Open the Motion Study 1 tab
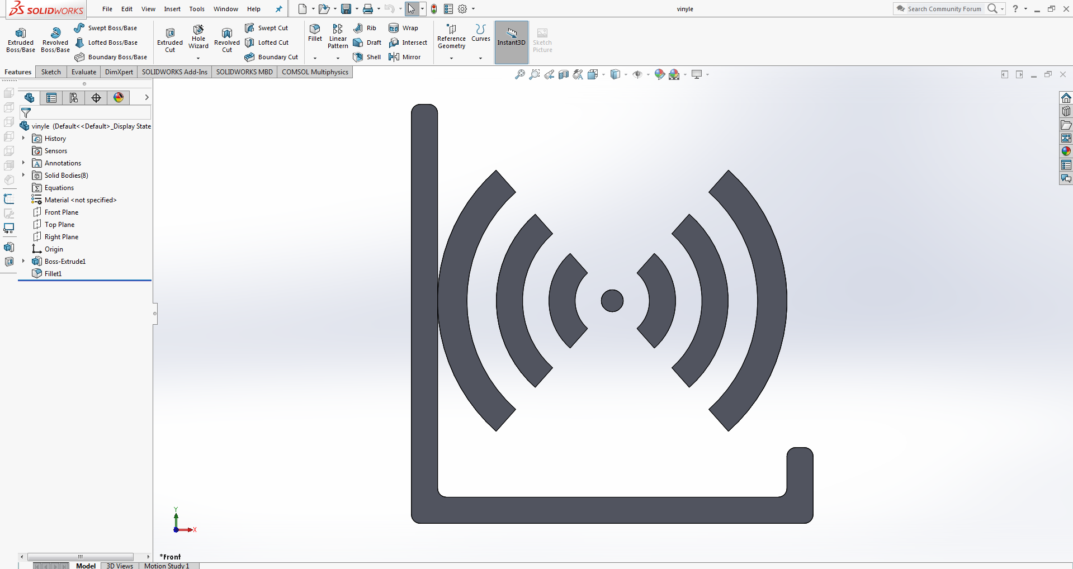 167,566
